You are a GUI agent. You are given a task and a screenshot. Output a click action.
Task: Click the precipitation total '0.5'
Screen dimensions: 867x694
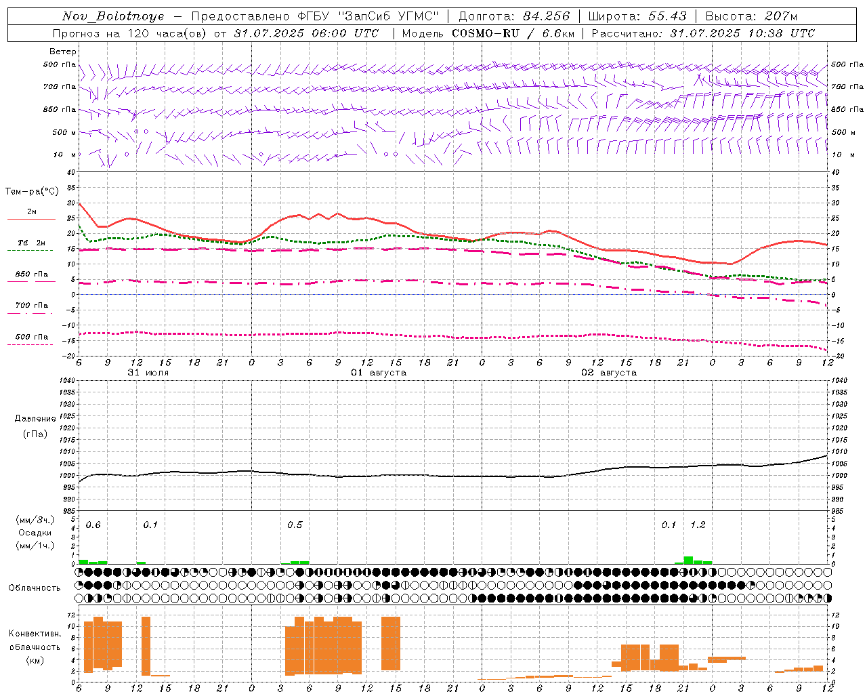click(295, 525)
